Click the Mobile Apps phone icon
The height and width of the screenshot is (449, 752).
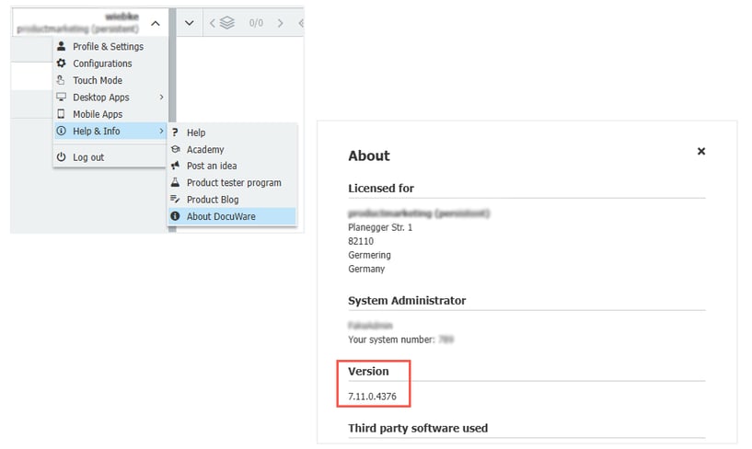62,115
